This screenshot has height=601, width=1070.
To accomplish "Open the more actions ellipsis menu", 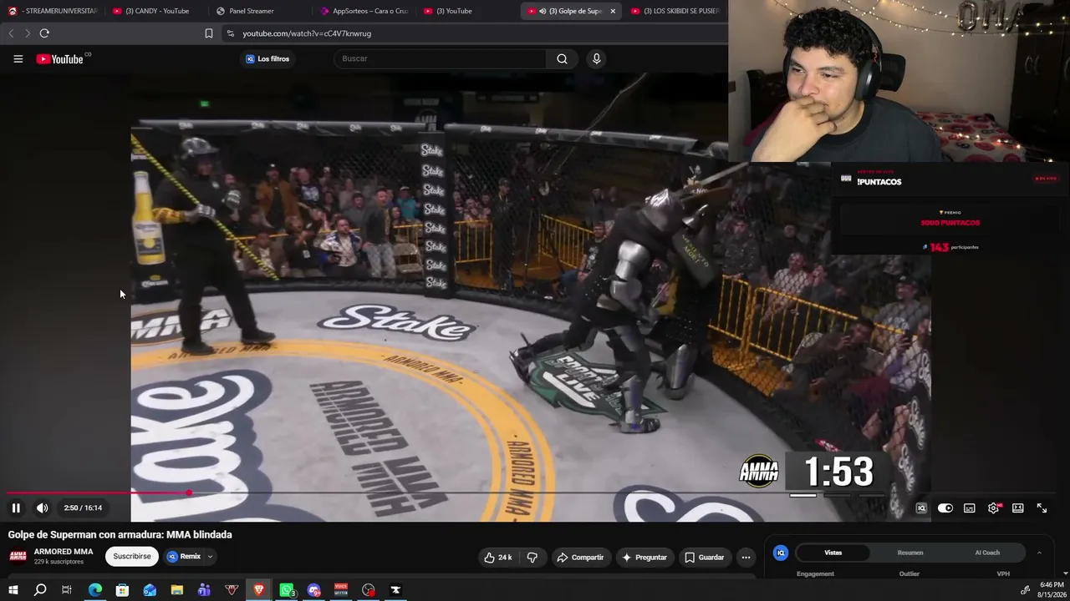I will point(746,558).
